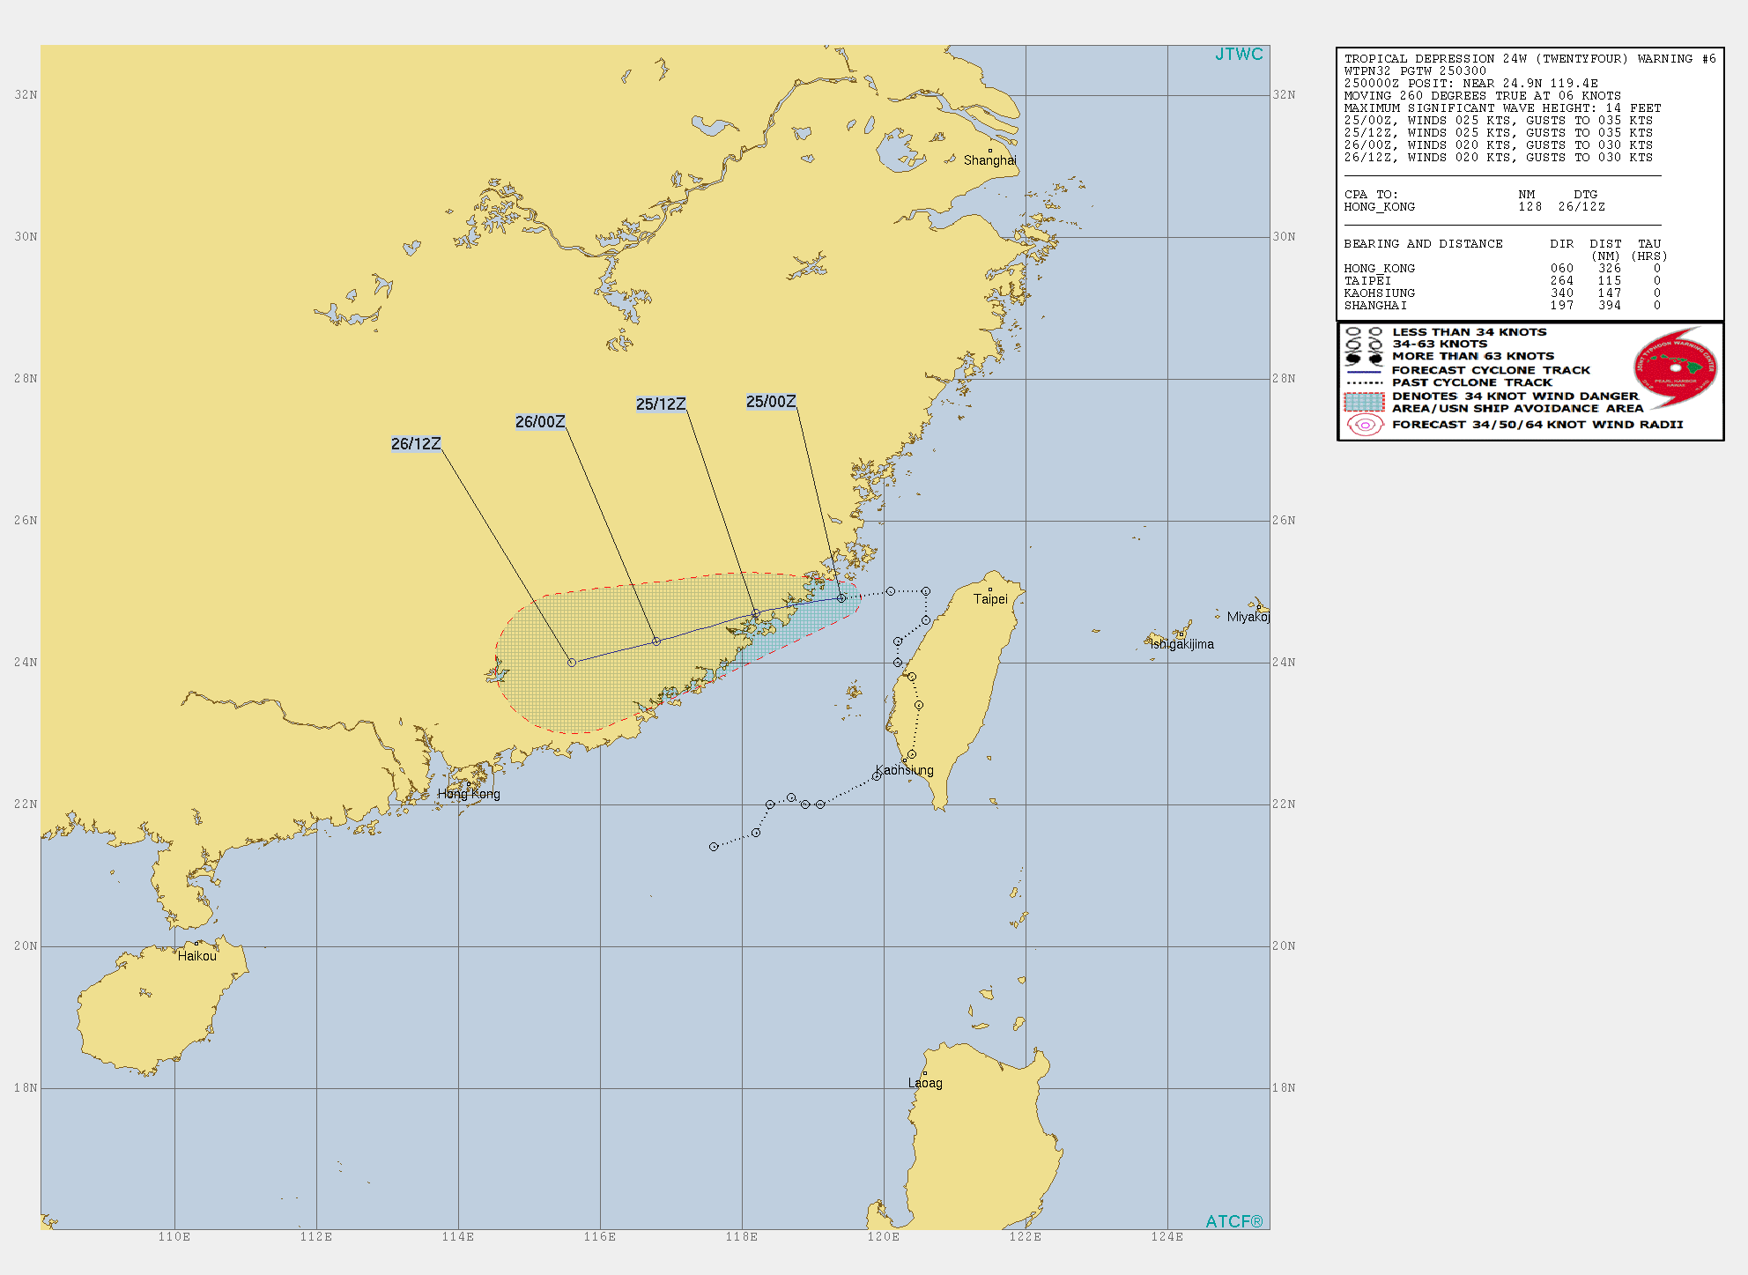Click the Hong Kong city label
The height and width of the screenshot is (1275, 1748).
coord(469,794)
